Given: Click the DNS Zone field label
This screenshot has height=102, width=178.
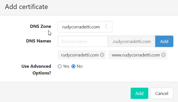Looking at the screenshot, I should 40,26.
